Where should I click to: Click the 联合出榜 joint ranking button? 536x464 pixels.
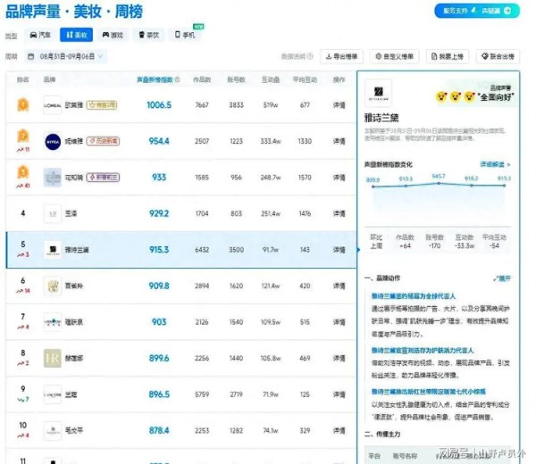point(497,56)
